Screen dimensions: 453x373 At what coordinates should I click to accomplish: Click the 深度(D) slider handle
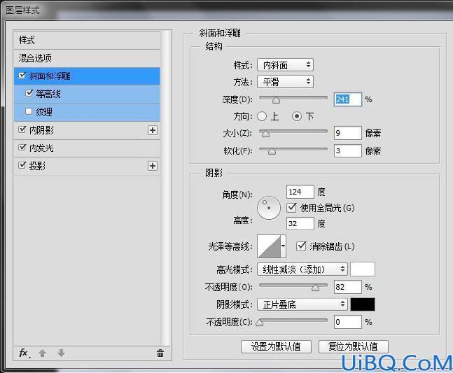pos(276,100)
